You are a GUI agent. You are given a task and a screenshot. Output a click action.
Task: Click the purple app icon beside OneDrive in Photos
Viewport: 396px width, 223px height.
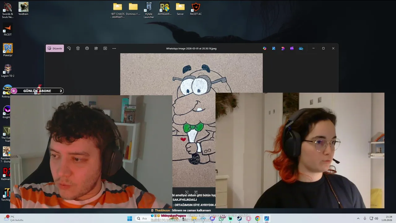[x=292, y=48]
